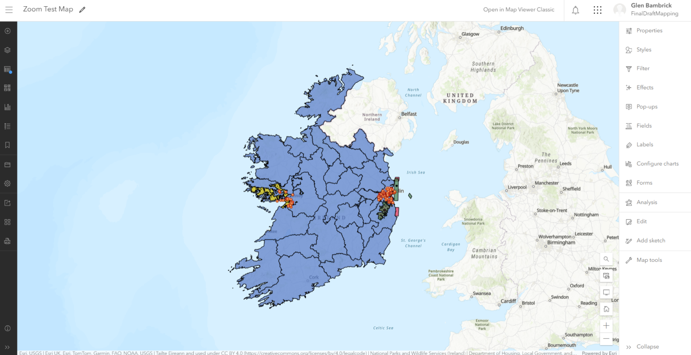The image size is (691, 355).
Task: Open the Styles panel
Action: (644, 49)
